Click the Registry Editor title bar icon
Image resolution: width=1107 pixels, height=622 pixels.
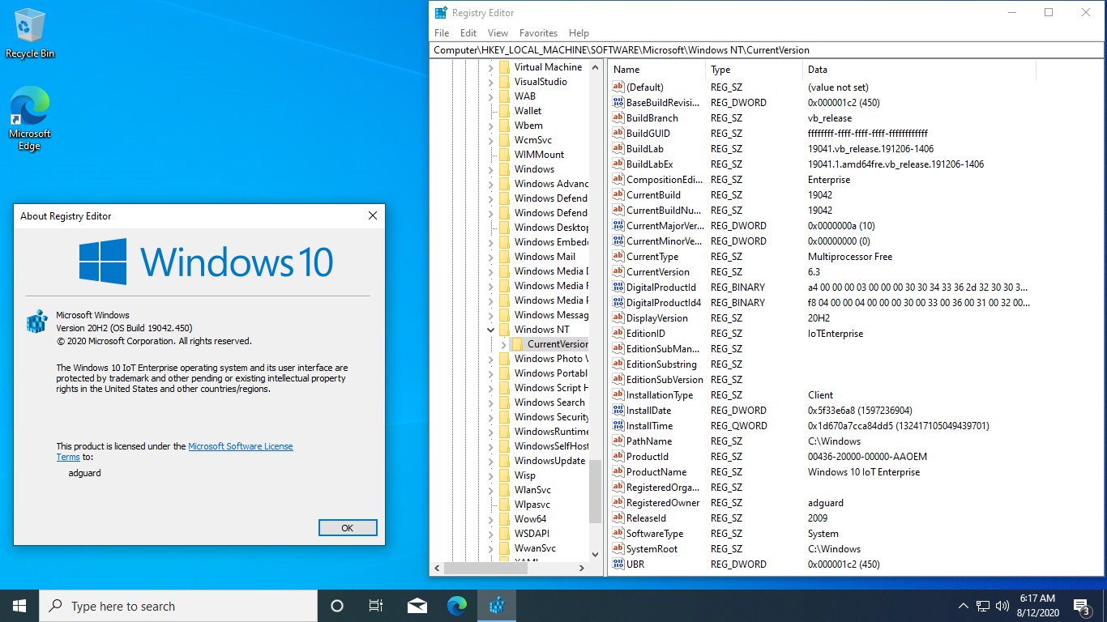coord(441,13)
